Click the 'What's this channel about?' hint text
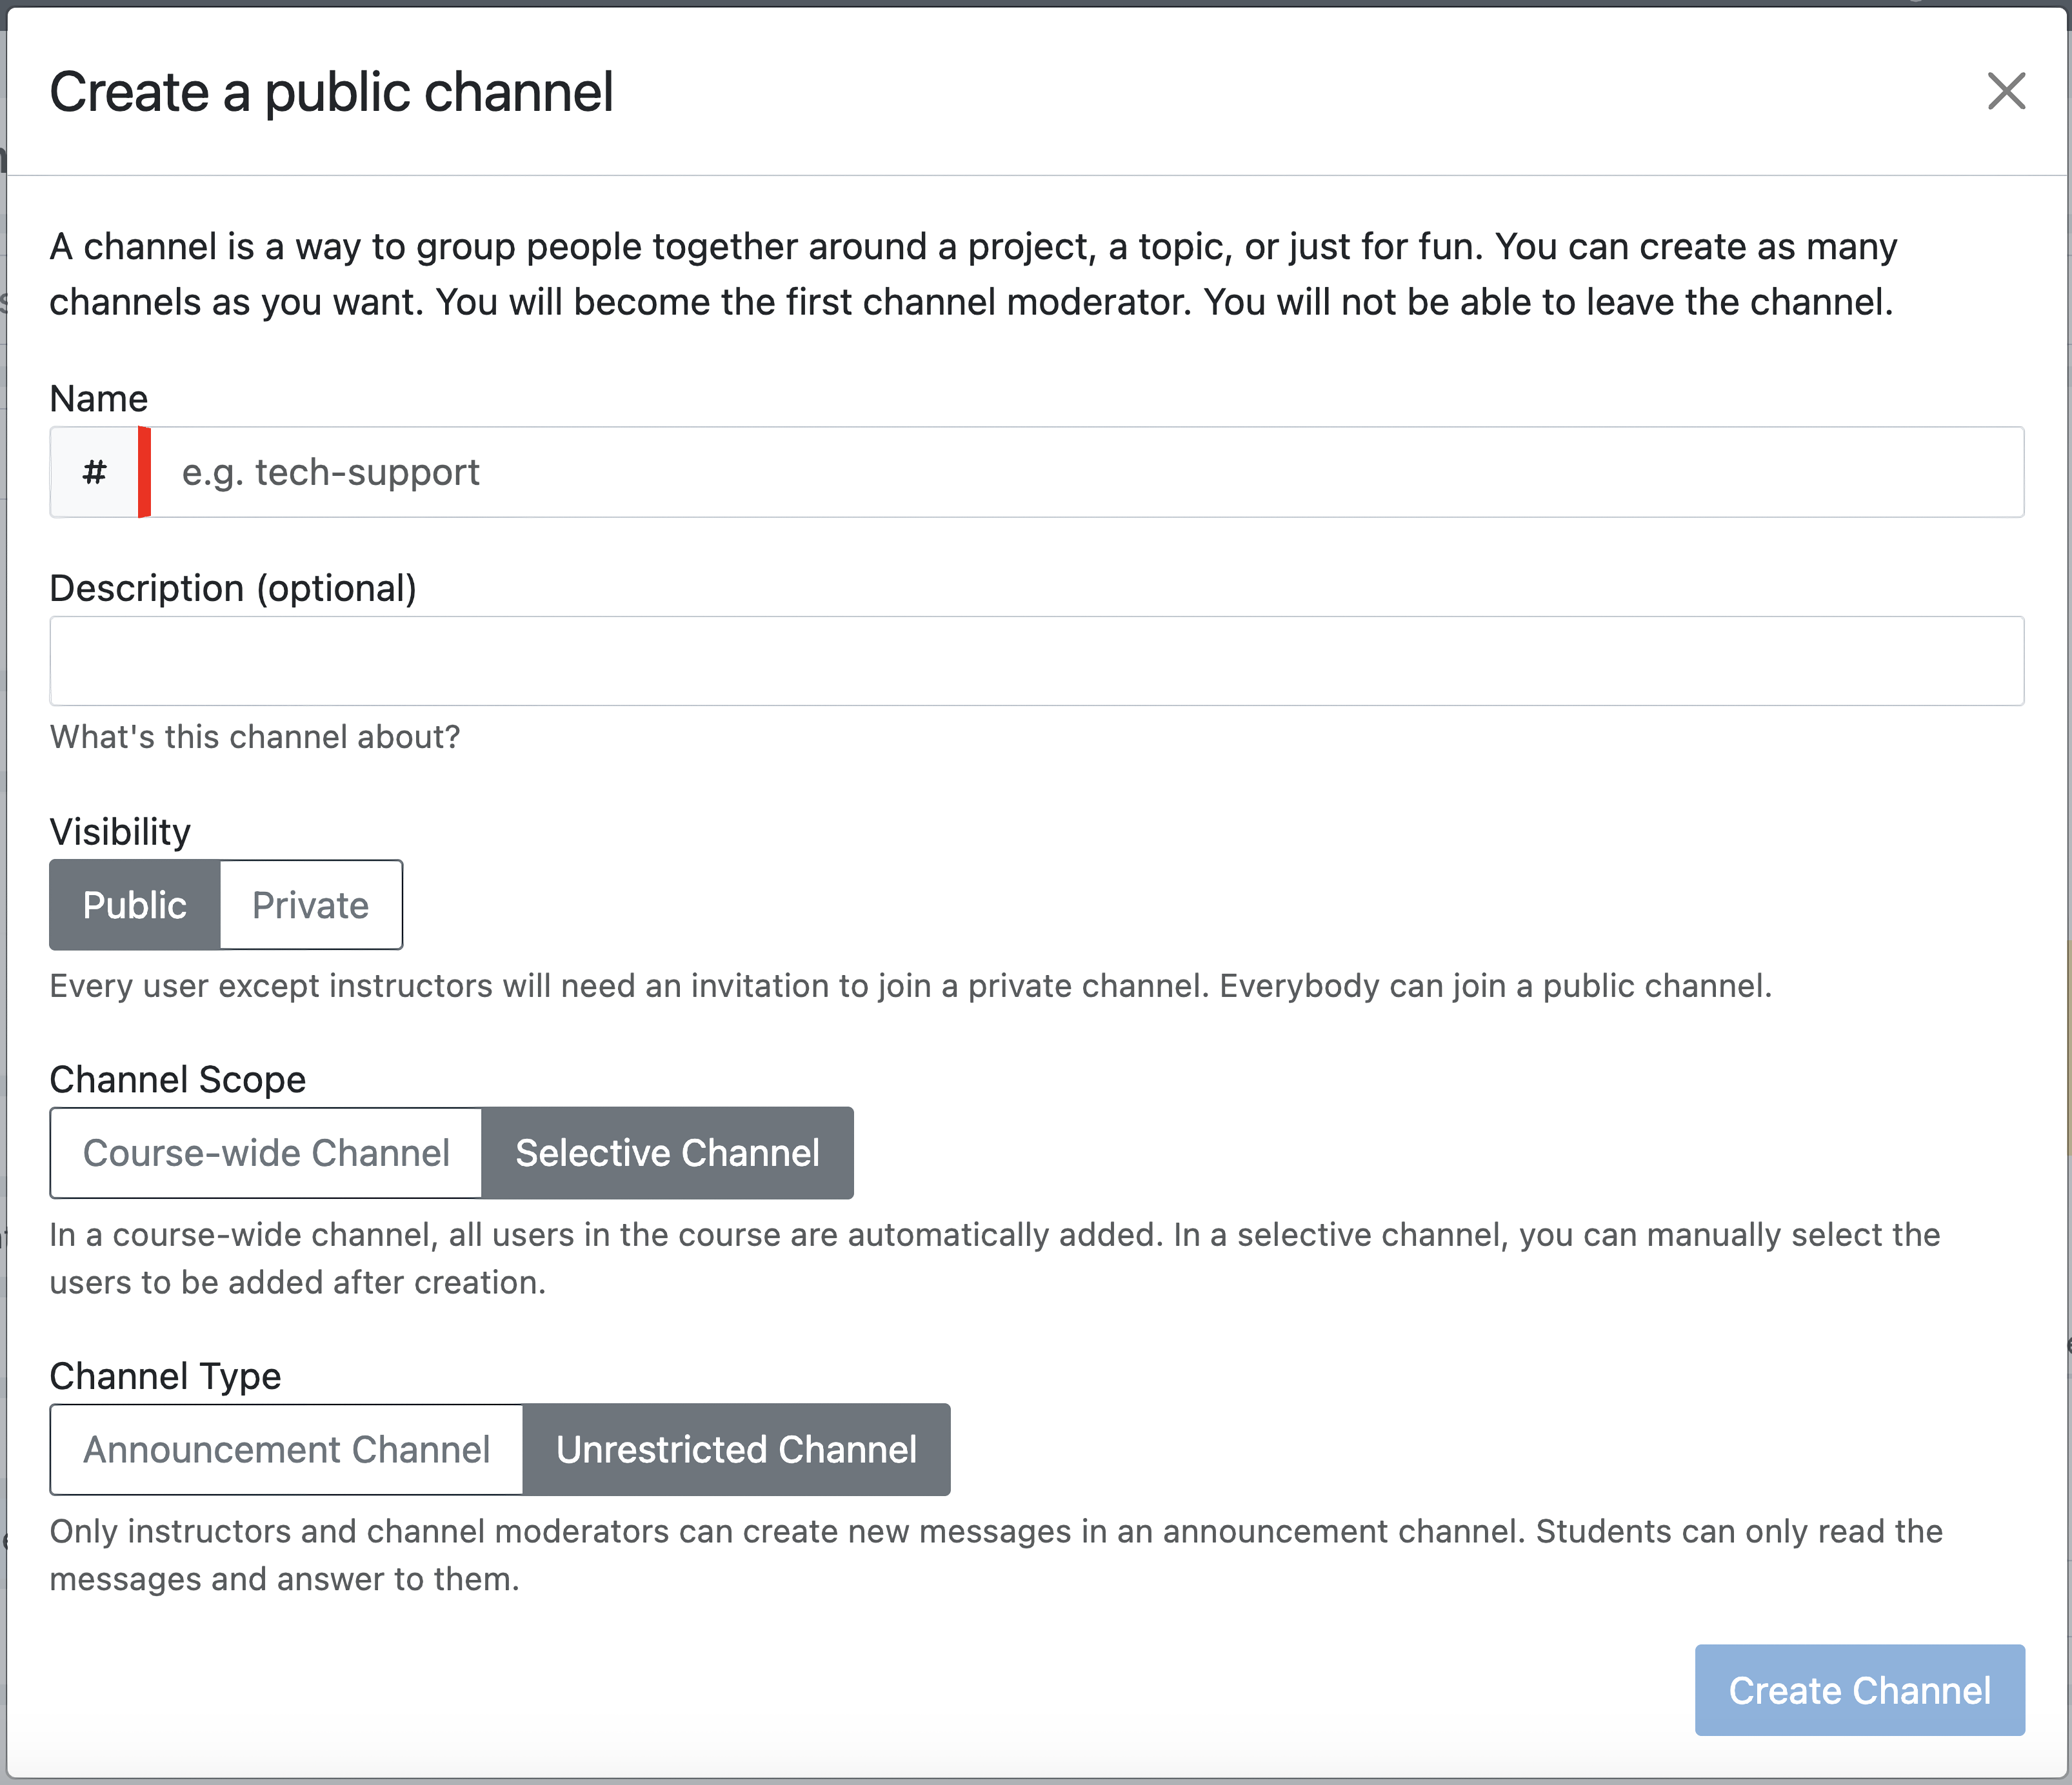The height and width of the screenshot is (1785, 2072). tap(255, 736)
